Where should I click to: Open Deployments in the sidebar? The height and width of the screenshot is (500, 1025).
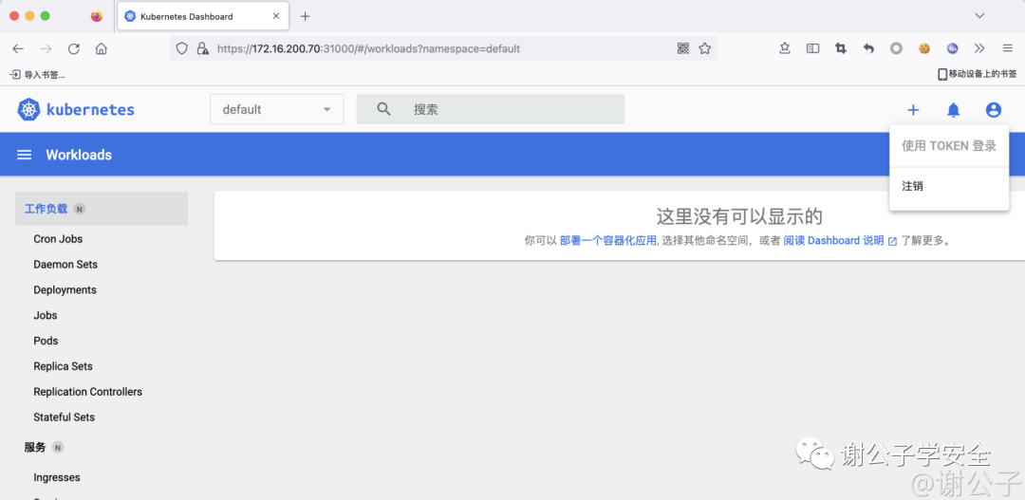(x=65, y=289)
